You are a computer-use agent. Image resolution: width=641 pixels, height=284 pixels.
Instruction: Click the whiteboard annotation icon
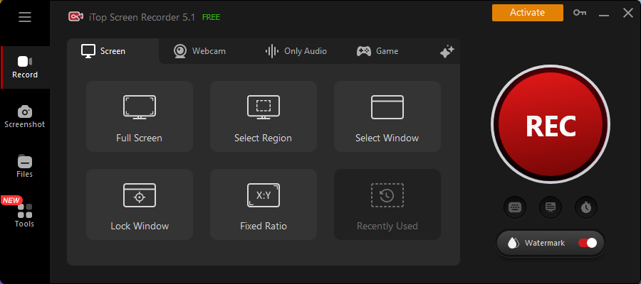tap(551, 207)
